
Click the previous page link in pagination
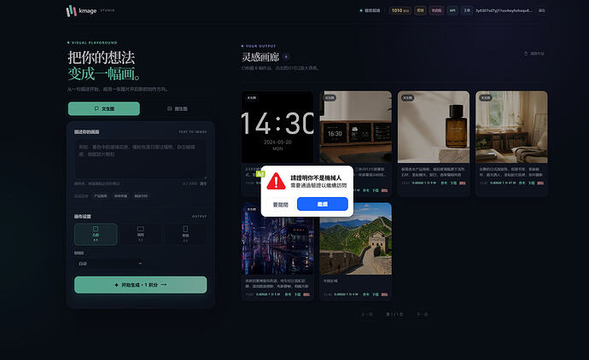click(367, 314)
